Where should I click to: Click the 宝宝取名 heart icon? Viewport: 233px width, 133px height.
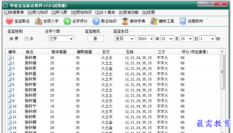[10, 21]
